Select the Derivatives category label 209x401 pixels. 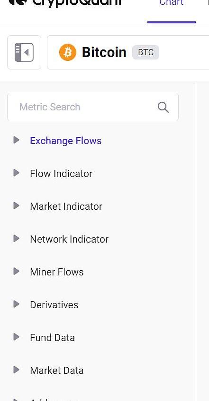54,305
